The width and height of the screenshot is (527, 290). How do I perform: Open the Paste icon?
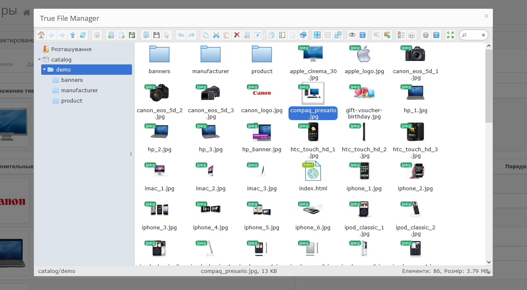point(226,35)
